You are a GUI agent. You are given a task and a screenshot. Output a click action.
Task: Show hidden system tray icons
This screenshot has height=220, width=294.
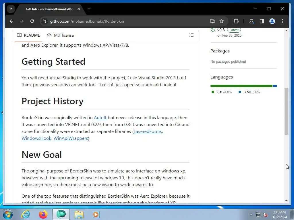[x=251, y=215]
